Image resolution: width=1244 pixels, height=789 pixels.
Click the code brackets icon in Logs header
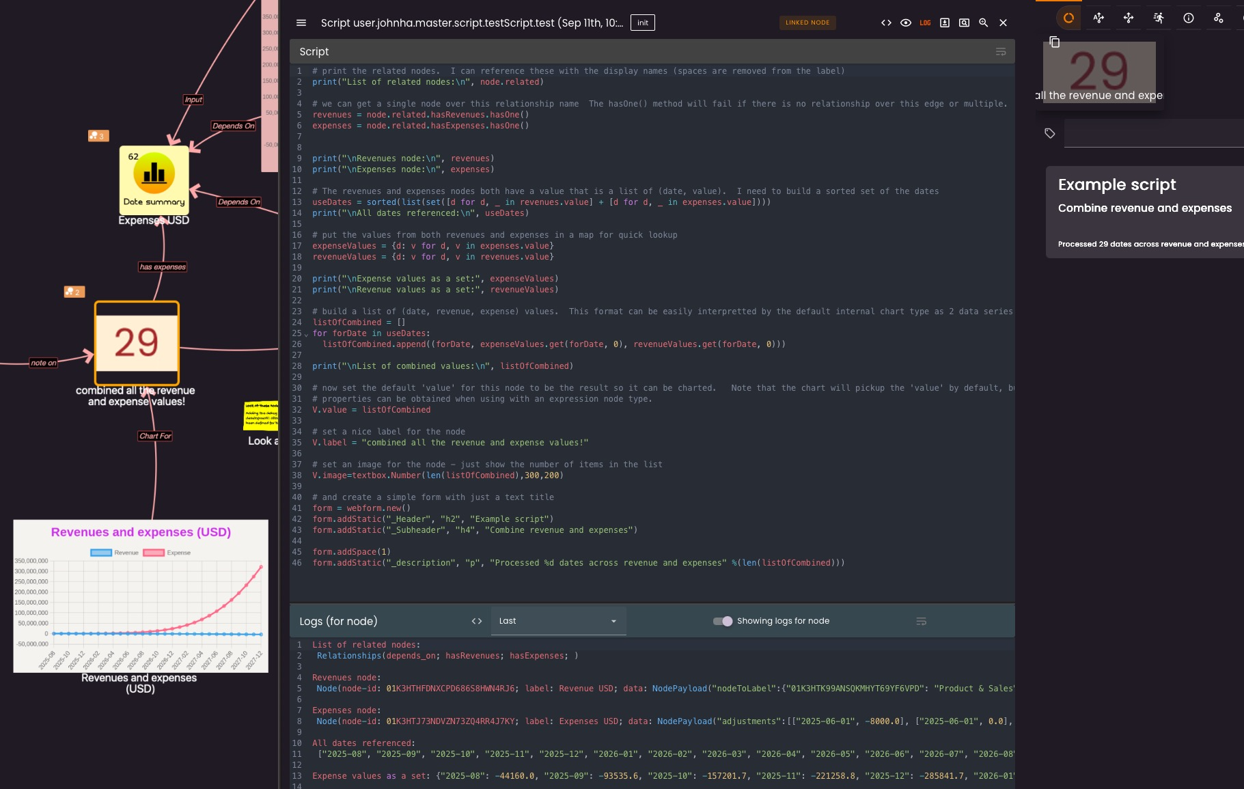(477, 621)
